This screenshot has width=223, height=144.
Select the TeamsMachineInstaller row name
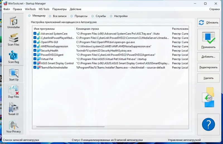tap(54, 67)
